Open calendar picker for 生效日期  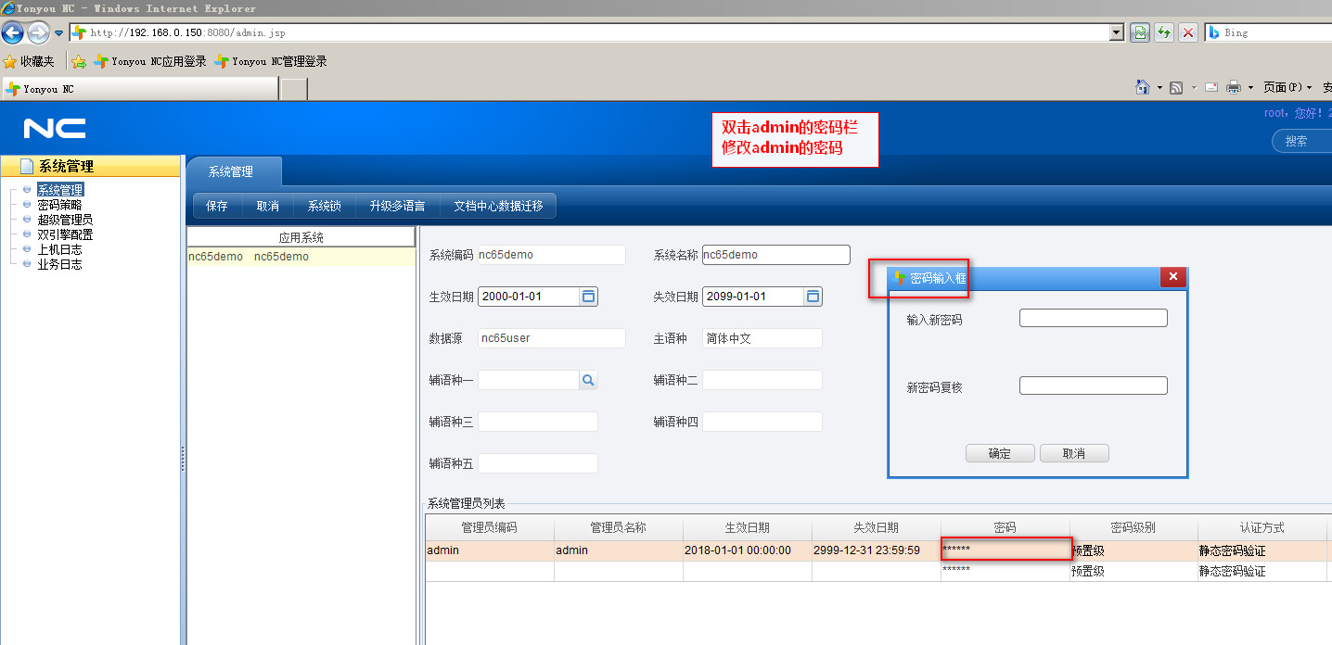(588, 297)
